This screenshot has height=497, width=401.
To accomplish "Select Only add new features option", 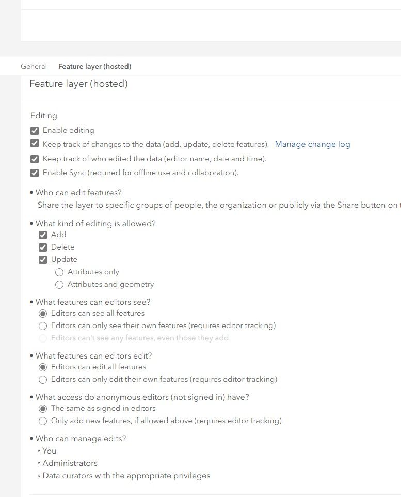I will pos(43,421).
